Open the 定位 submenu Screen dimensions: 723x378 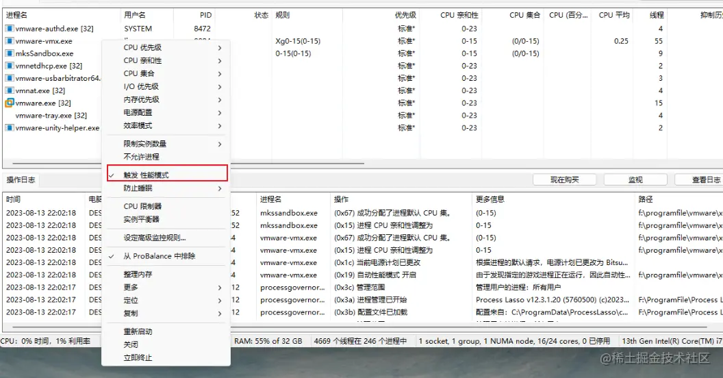[x=166, y=300]
